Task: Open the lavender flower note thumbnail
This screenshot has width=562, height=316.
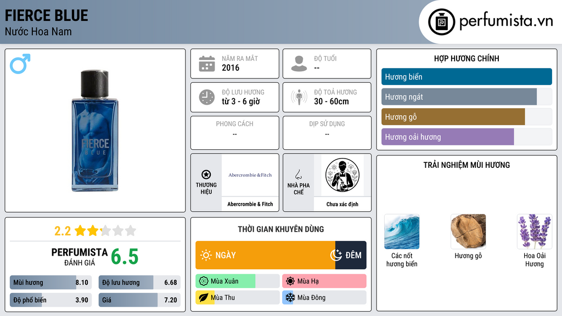Action: (x=535, y=232)
